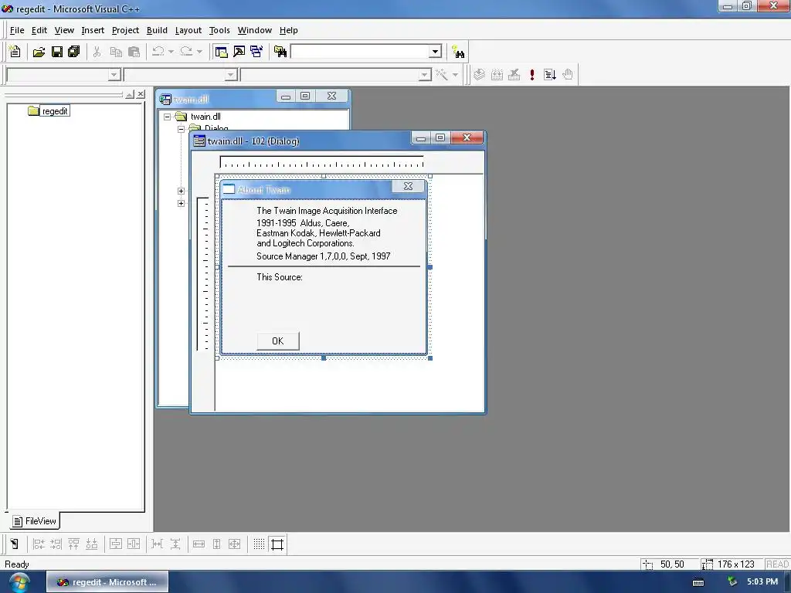
Task: Collapse the twain.dll root tree node
Action: point(167,117)
